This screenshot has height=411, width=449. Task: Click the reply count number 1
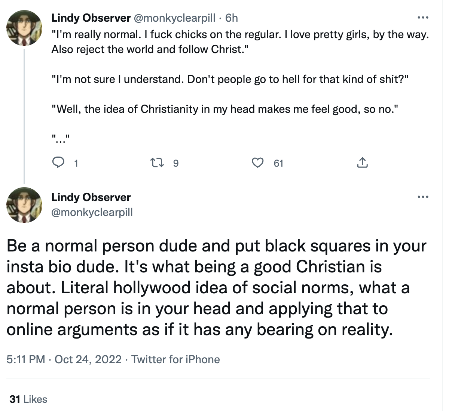click(x=76, y=163)
